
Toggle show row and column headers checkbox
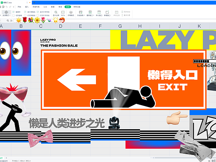38,12
